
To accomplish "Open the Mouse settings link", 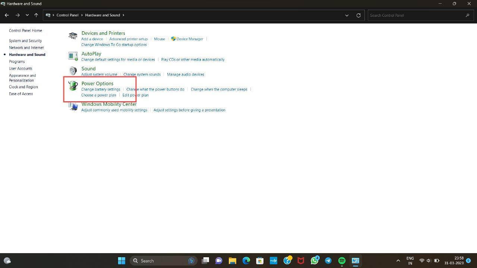I will click(x=159, y=39).
